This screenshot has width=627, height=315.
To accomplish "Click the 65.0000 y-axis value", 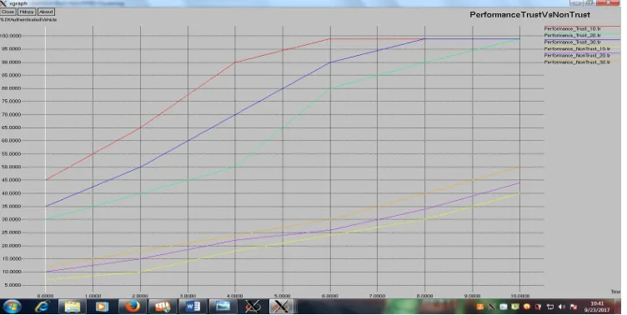I will click(x=12, y=128).
